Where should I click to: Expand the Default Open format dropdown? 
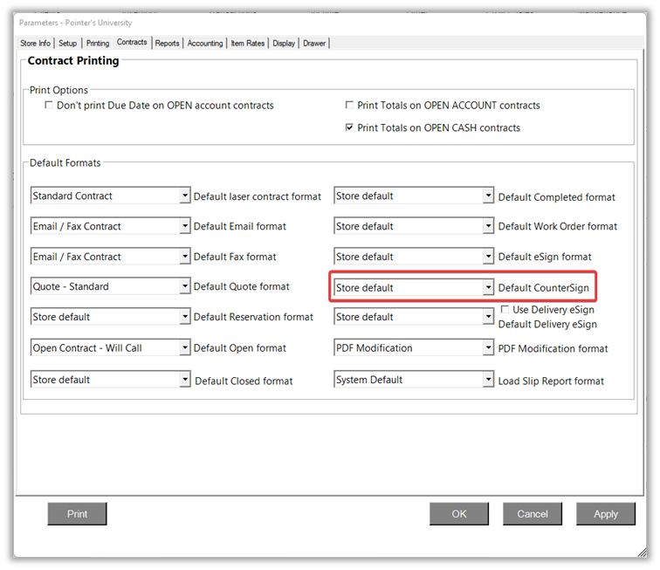pos(184,348)
